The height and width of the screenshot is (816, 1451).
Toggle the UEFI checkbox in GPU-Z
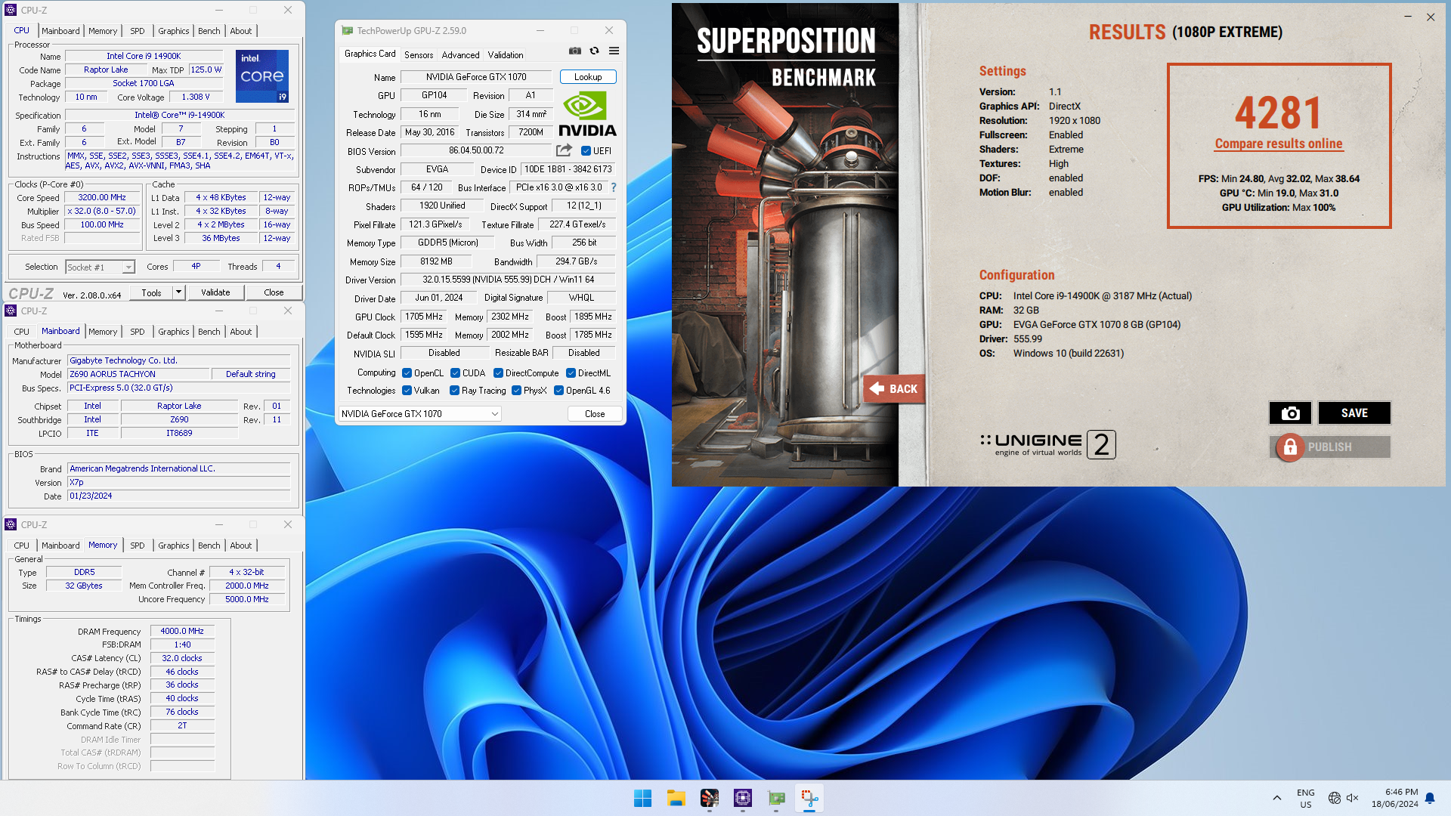tap(586, 151)
